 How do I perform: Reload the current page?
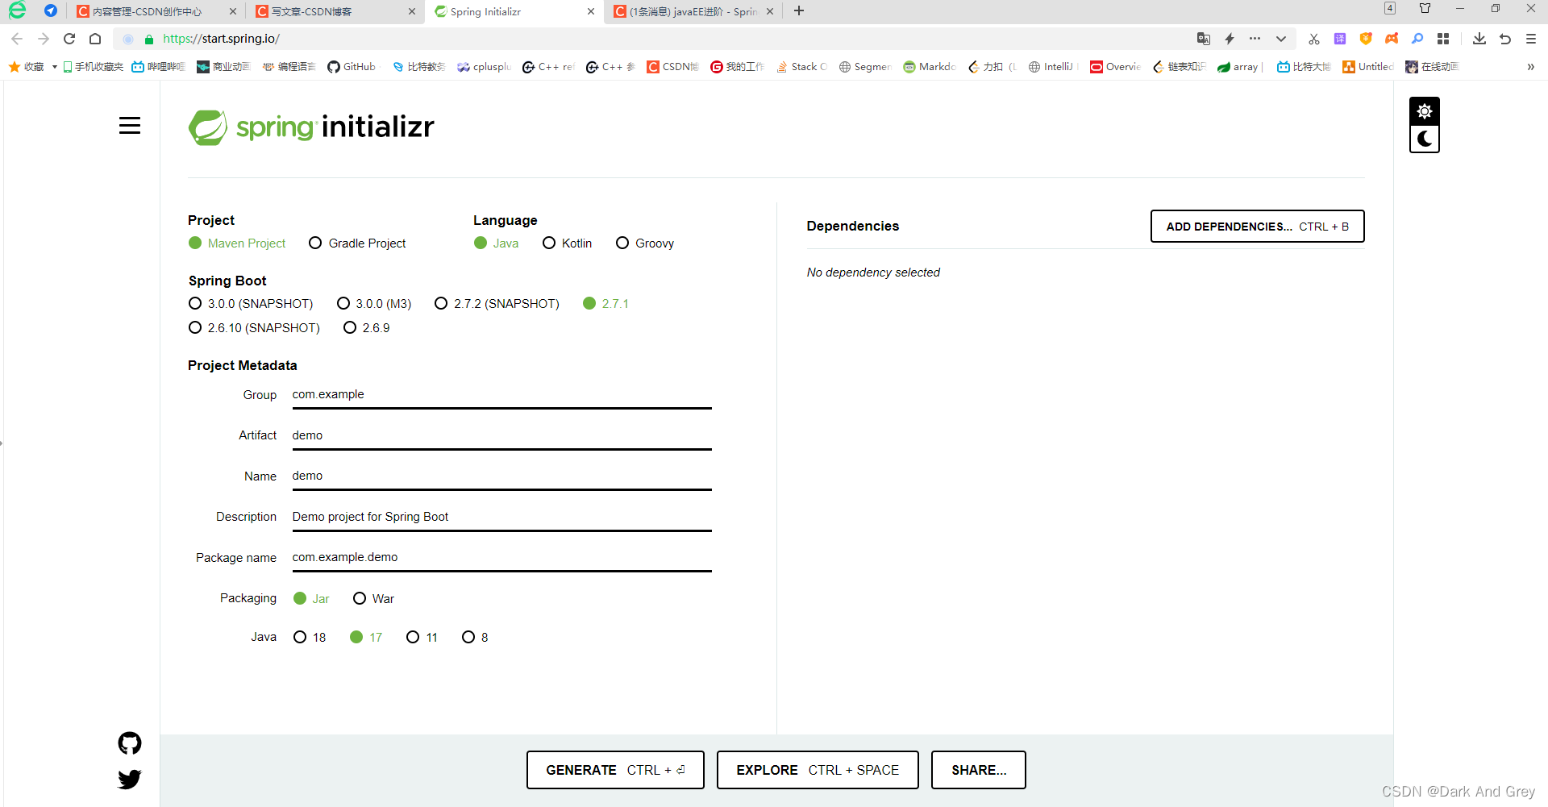69,39
